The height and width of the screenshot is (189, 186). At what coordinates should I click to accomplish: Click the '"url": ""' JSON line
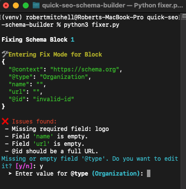pos(26,92)
